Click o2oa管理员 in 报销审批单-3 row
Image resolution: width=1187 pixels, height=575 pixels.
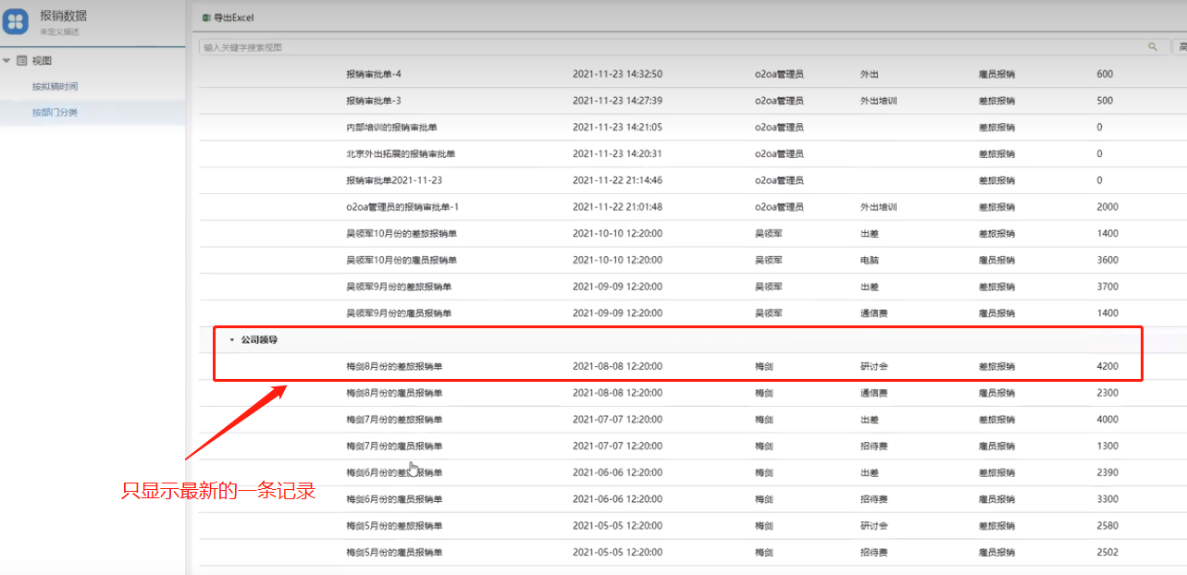tap(779, 101)
